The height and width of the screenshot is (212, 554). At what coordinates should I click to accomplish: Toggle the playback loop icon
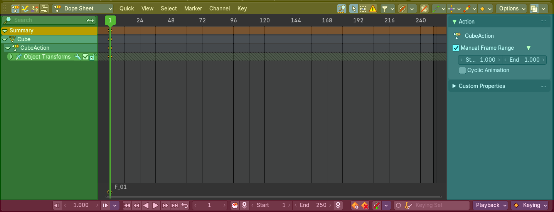(185, 205)
